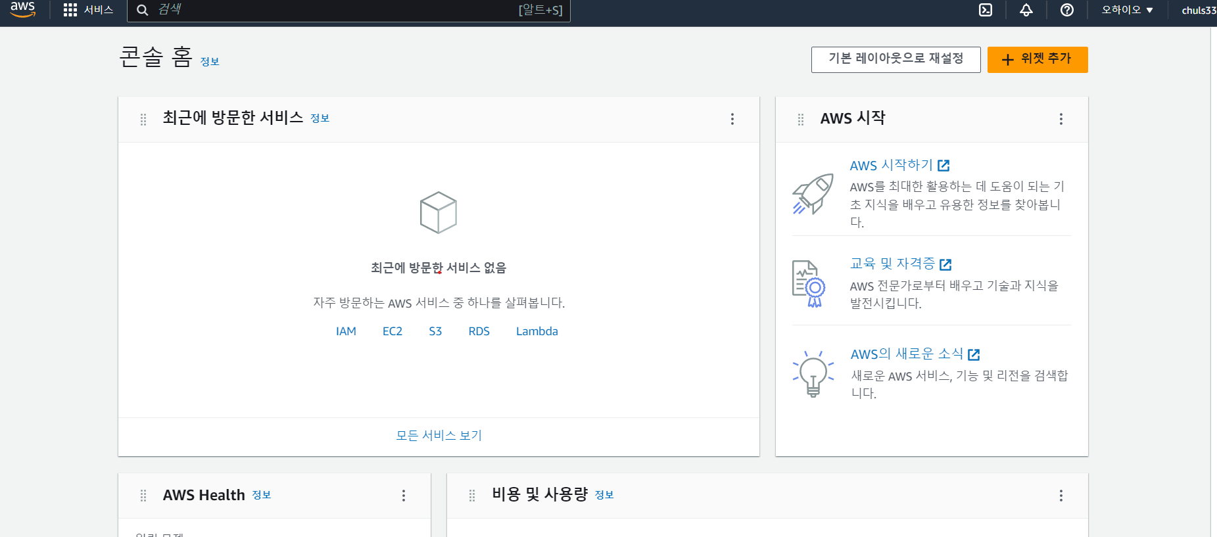The width and height of the screenshot is (1217, 537).
Task: Click the rocket icon for AWS 시작하기
Action: click(x=813, y=194)
